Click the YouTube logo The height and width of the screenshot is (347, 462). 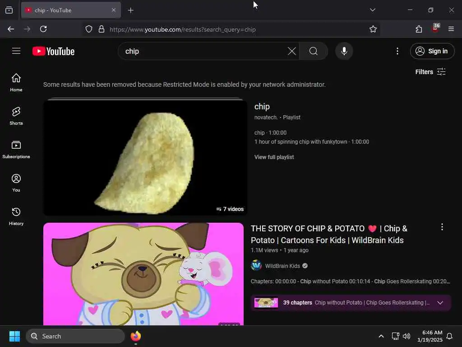pos(53,52)
